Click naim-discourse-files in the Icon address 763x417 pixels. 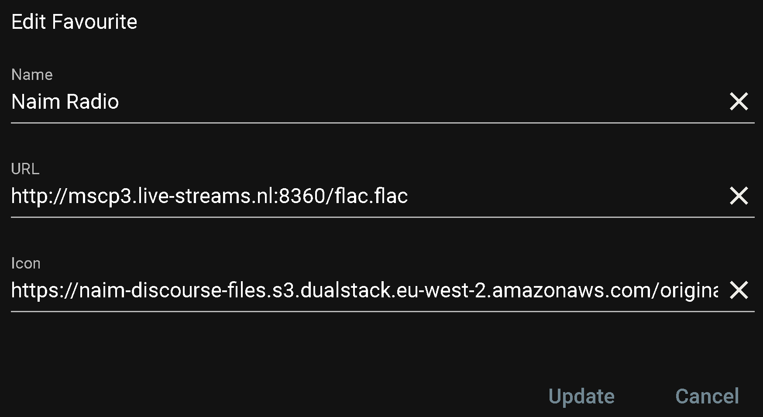(172, 290)
